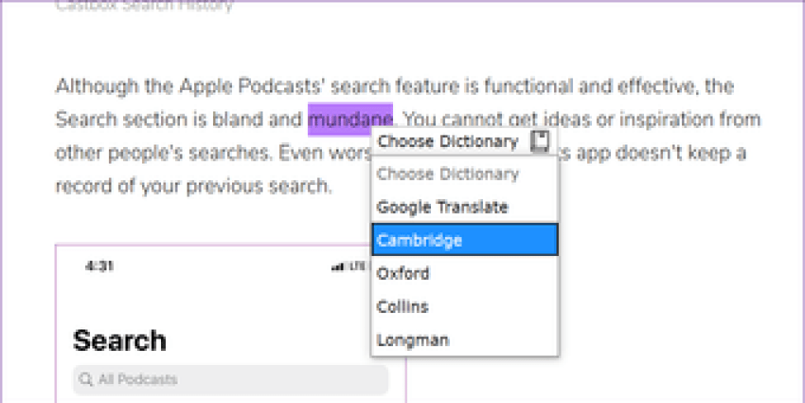
Task: Collapse the Choose Dictionary dropdown header
Action: click(447, 141)
